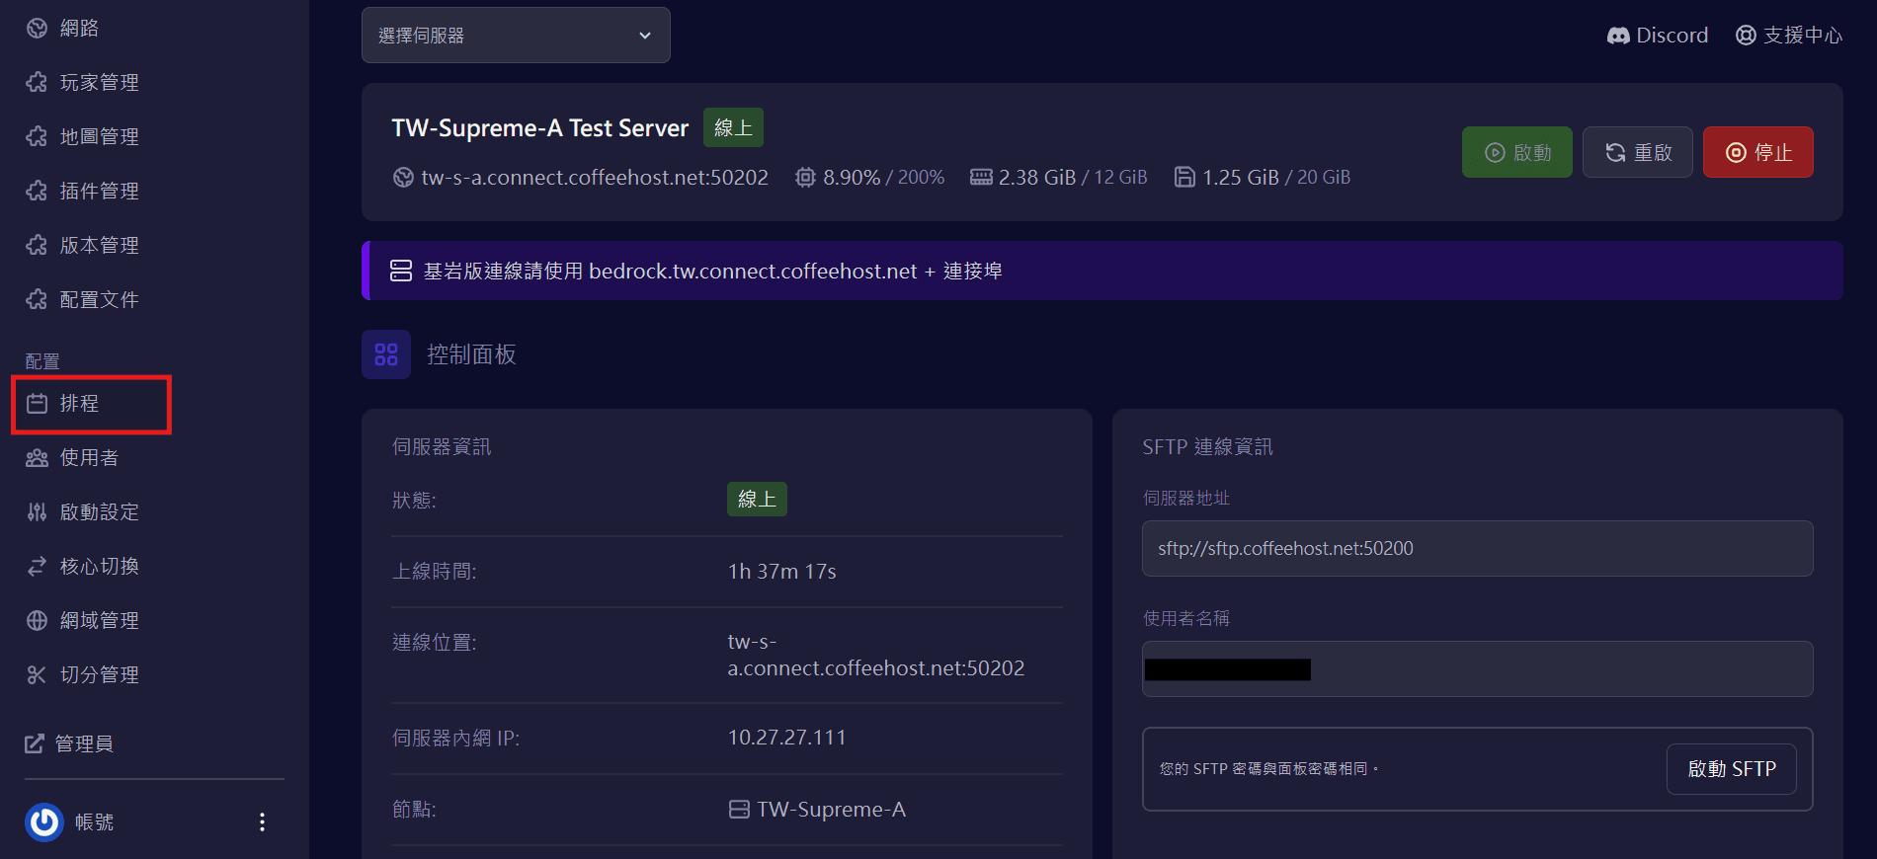The width and height of the screenshot is (1877, 859).
Task: Click the 帳號 account label
Action: (95, 821)
